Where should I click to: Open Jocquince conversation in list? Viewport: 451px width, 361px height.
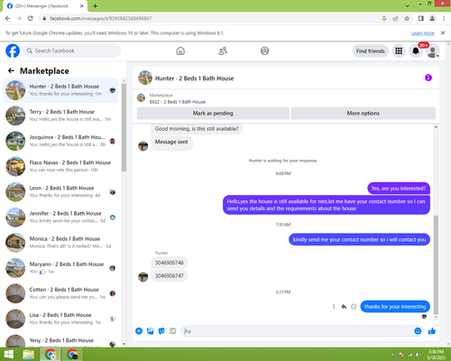60,141
